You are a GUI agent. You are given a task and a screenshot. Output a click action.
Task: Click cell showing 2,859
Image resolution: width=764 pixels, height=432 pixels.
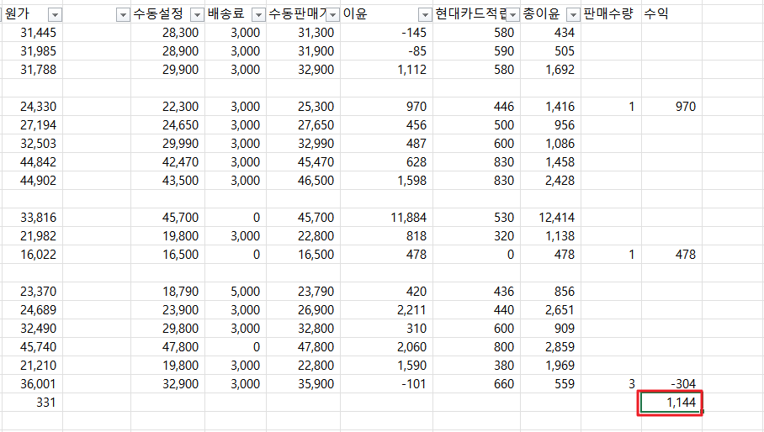tap(550, 347)
